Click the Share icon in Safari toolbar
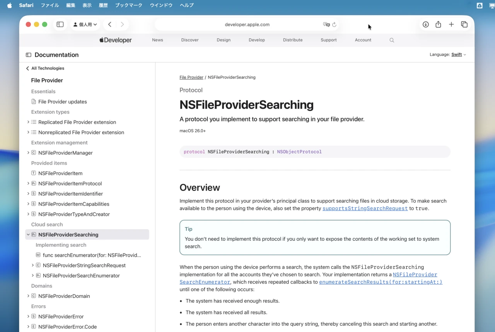This screenshot has height=332, width=495. (438, 24)
